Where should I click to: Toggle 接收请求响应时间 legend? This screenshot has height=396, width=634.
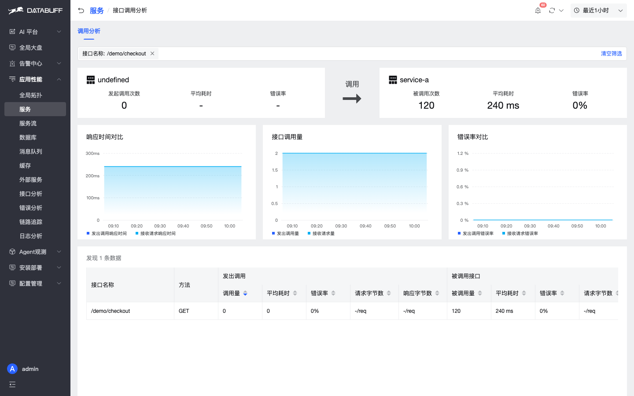pyautogui.click(x=155, y=234)
